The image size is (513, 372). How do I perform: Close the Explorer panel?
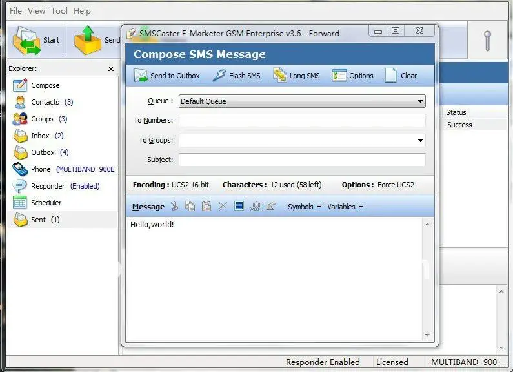tap(111, 68)
